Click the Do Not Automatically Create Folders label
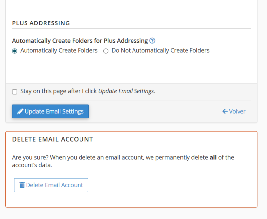The height and width of the screenshot is (219, 267). [160, 51]
